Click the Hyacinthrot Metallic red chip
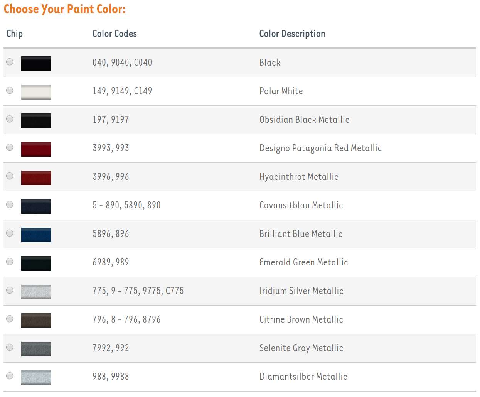Screen dimensions: 480x397 [x=36, y=178]
